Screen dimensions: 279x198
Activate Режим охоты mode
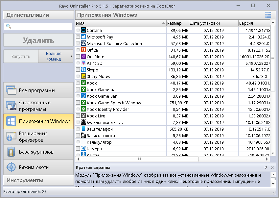pos(38,167)
